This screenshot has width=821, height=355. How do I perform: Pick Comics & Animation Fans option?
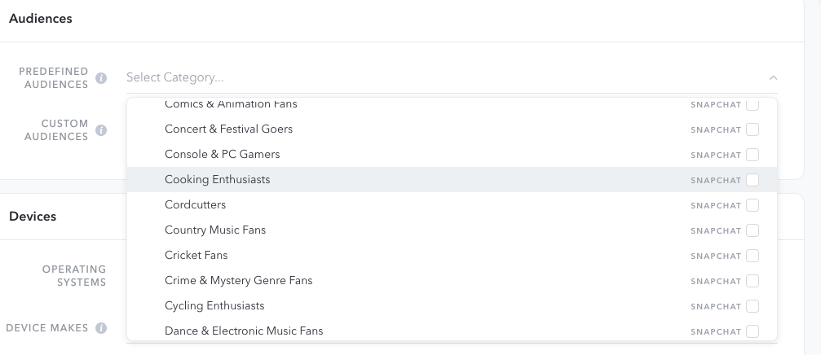tap(231, 105)
